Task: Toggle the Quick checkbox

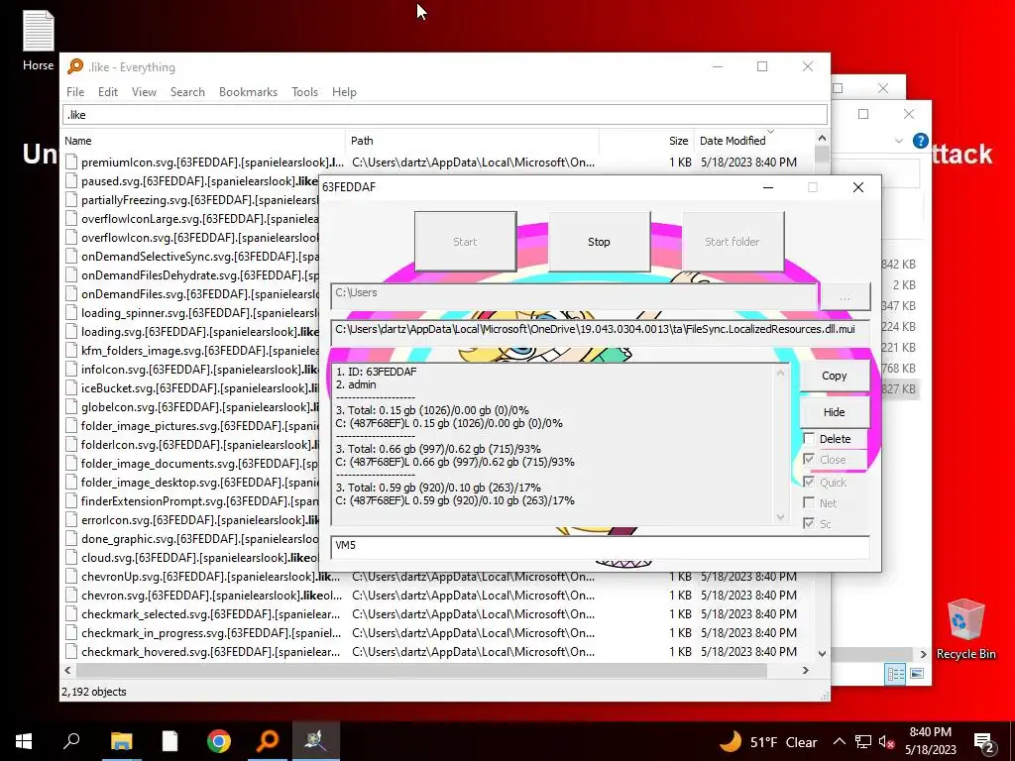Action: point(809,483)
